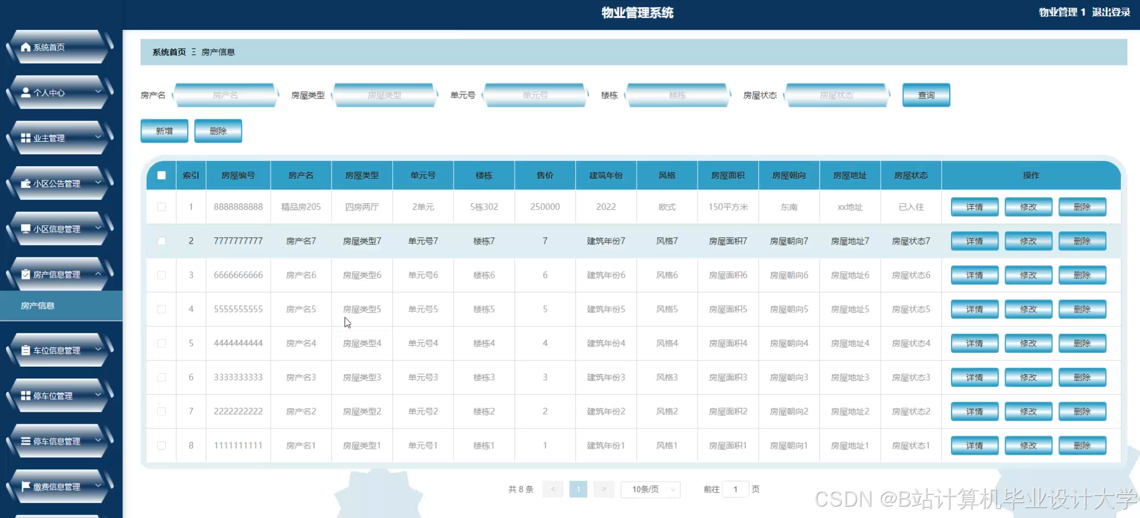Open the 个人中心 sidebar menu

click(60, 92)
